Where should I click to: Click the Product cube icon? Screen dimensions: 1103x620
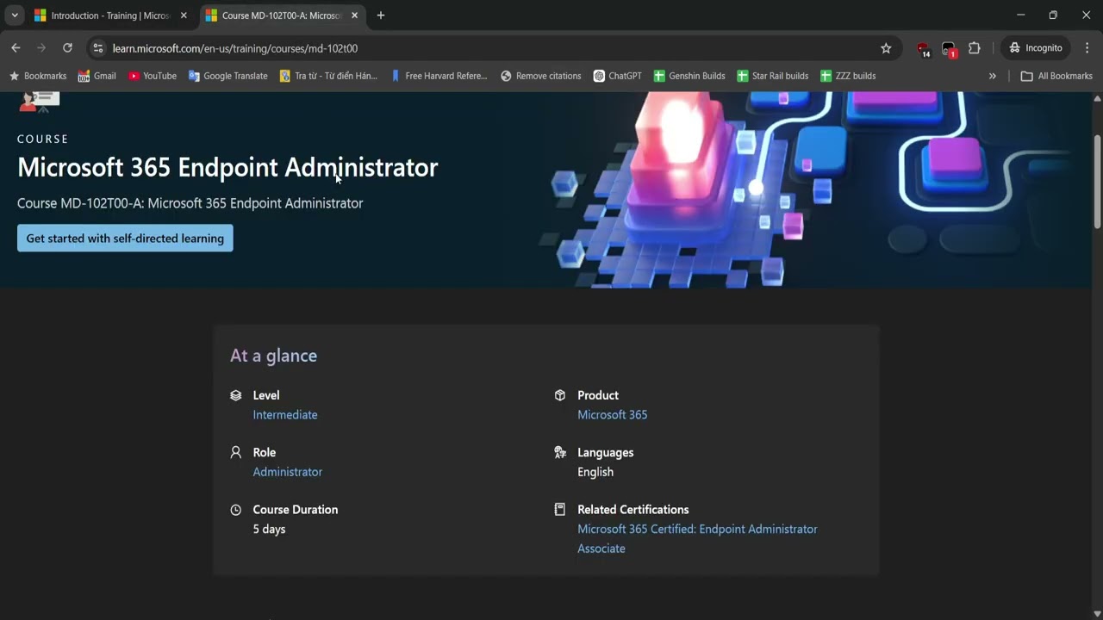[x=560, y=395]
